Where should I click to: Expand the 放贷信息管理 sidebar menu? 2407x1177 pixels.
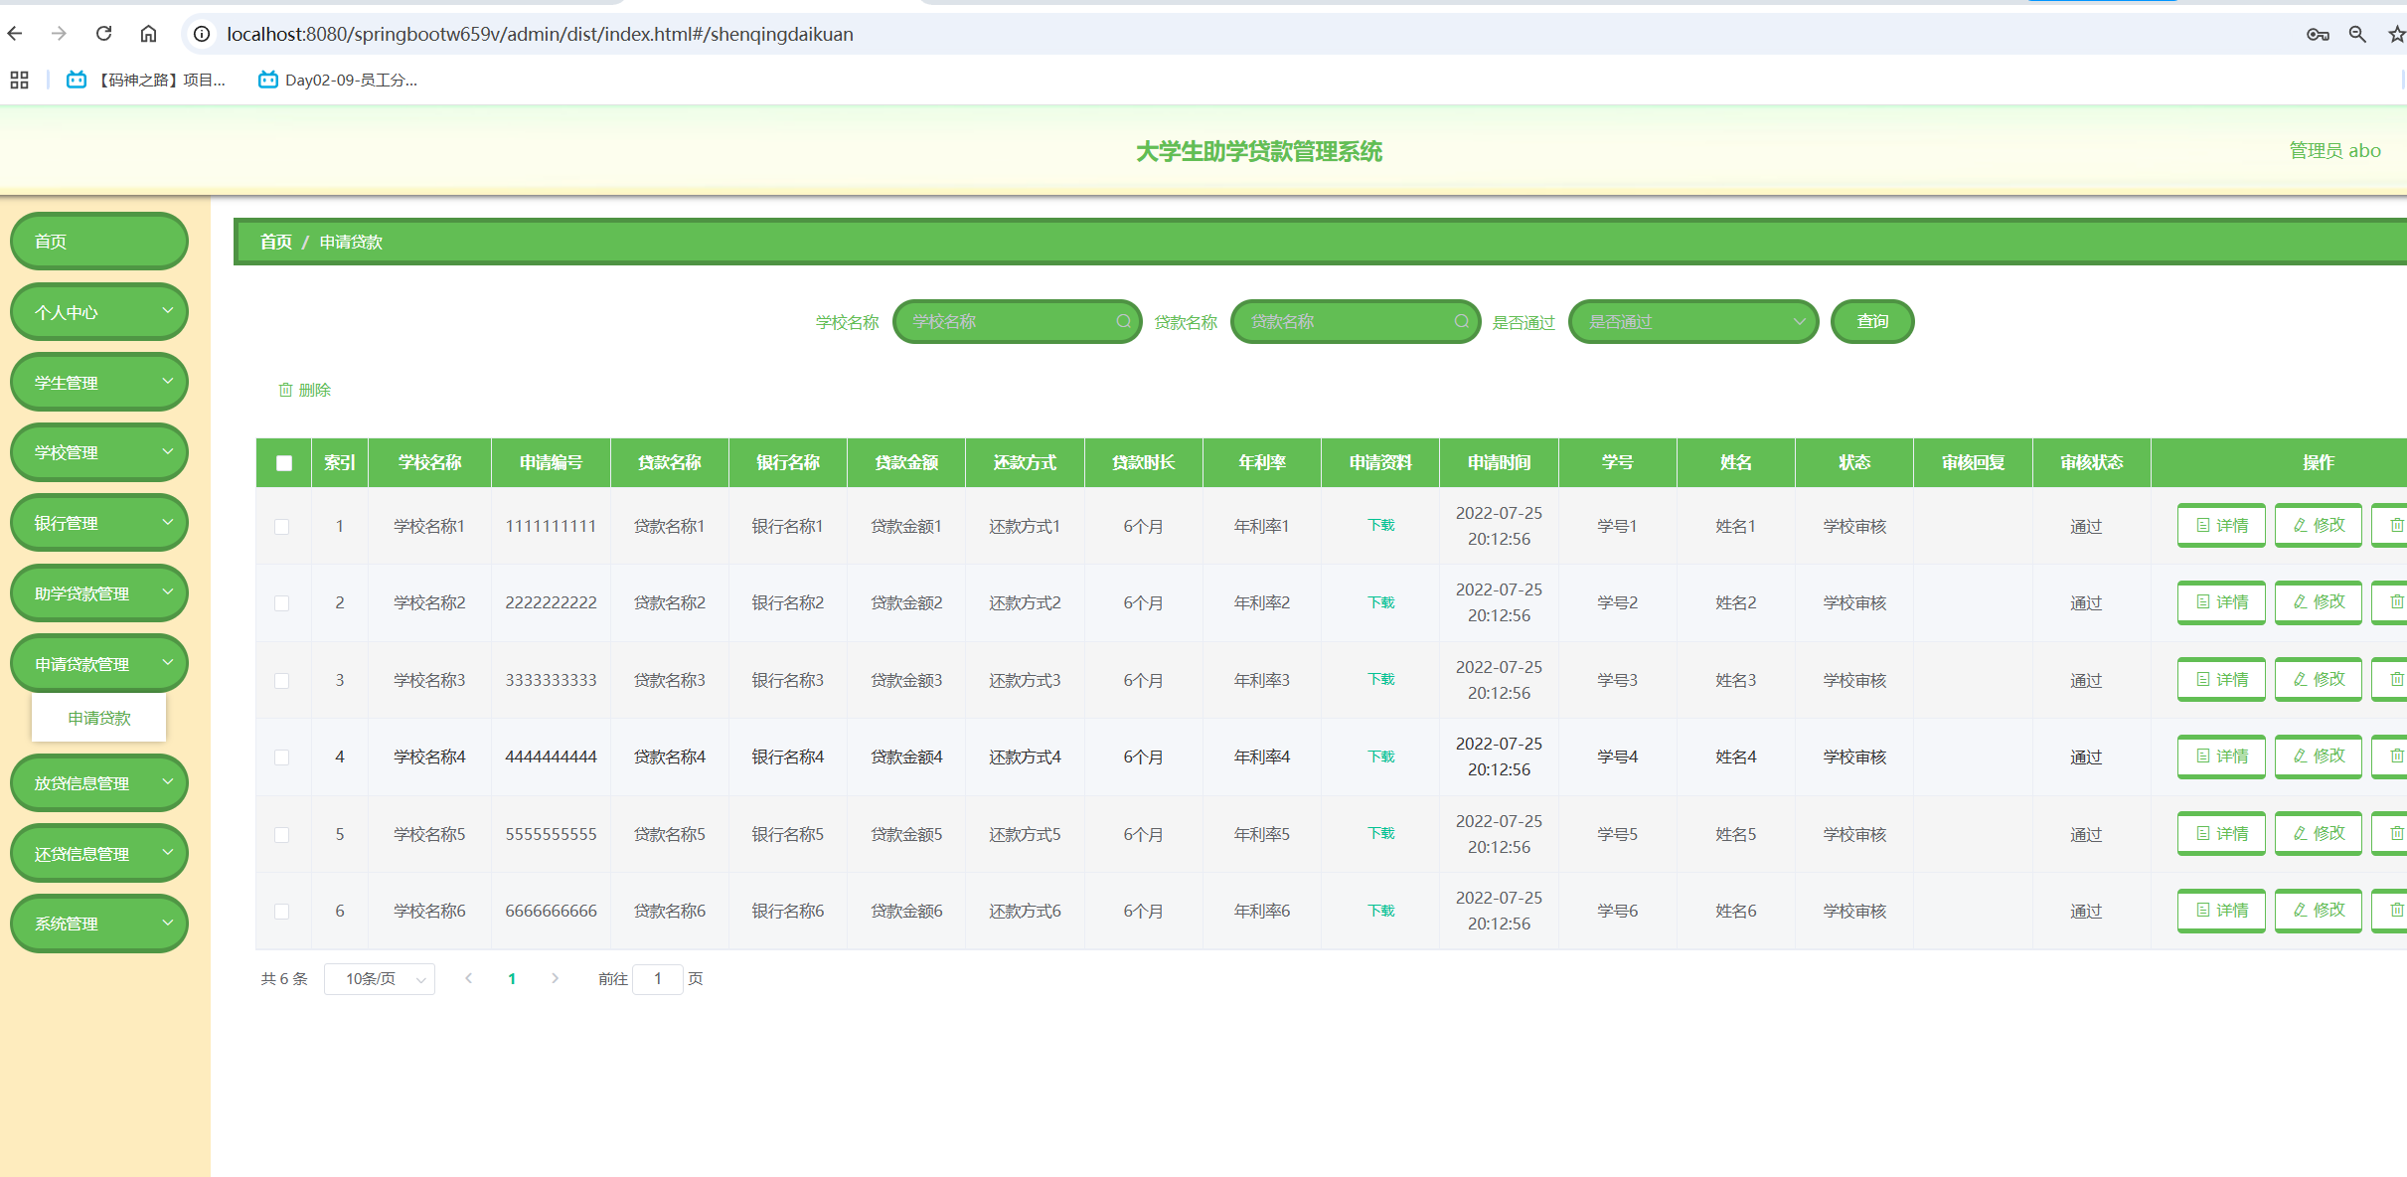pyautogui.click(x=99, y=783)
